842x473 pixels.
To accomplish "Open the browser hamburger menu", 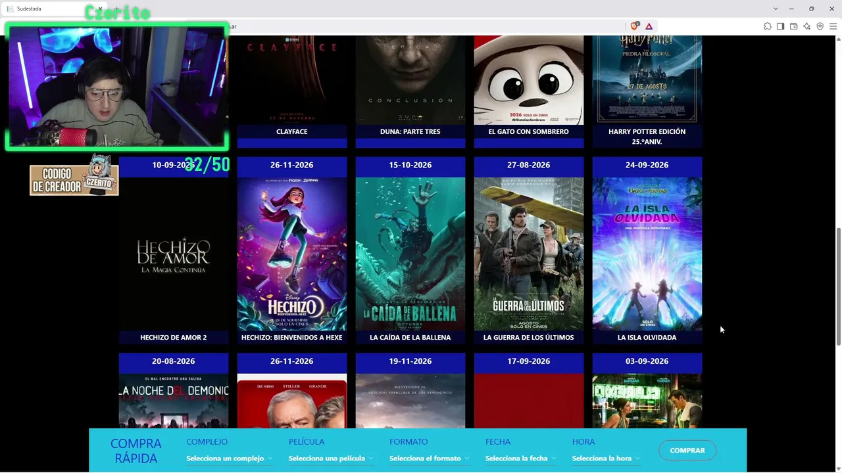I will point(833,26).
